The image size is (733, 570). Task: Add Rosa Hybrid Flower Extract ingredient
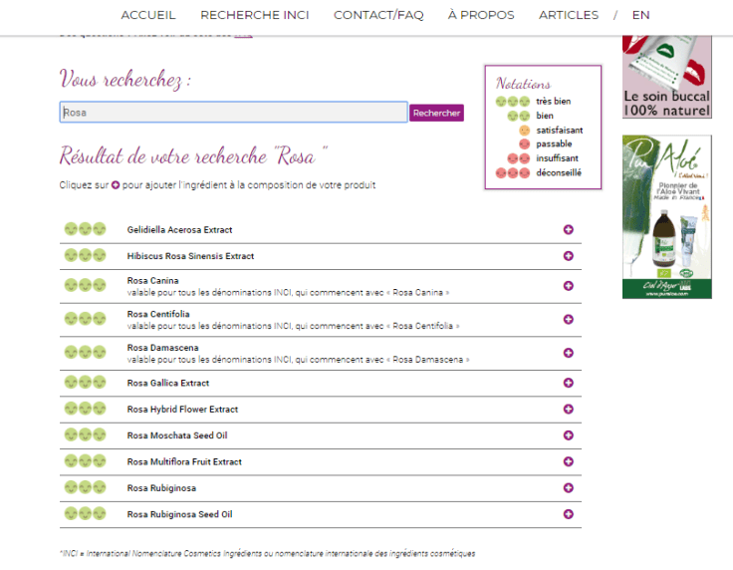click(x=569, y=410)
